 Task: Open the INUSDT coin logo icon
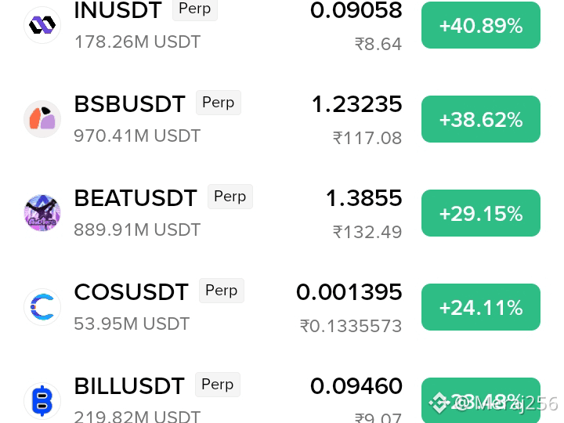click(42, 25)
